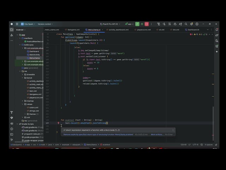Stop the running app

pyautogui.click(x=147, y=24)
